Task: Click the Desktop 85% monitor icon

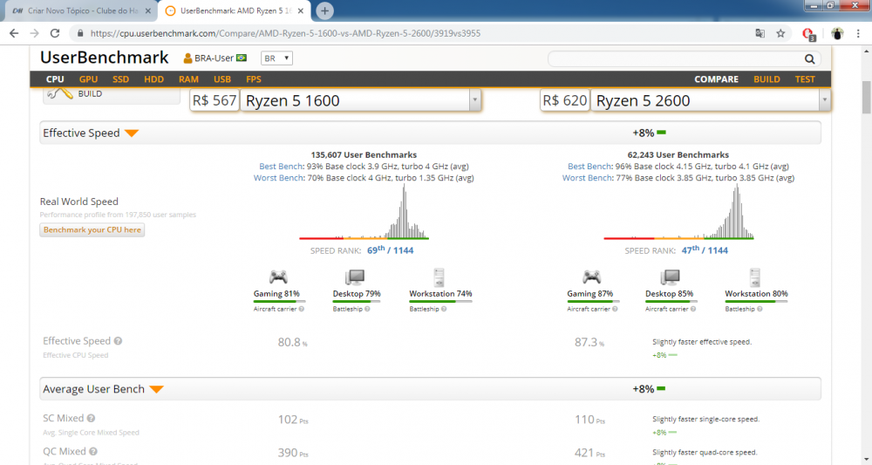Action: click(x=670, y=277)
